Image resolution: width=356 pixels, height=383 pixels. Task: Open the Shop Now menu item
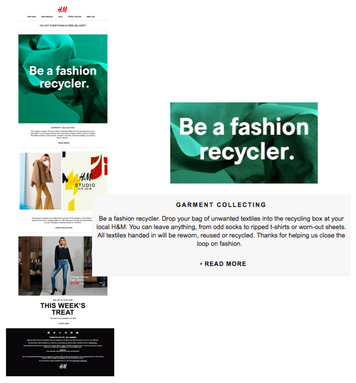pos(31,17)
